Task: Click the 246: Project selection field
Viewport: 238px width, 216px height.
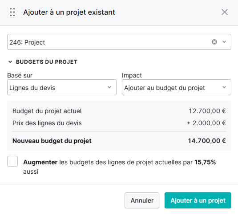Action: coord(119,42)
